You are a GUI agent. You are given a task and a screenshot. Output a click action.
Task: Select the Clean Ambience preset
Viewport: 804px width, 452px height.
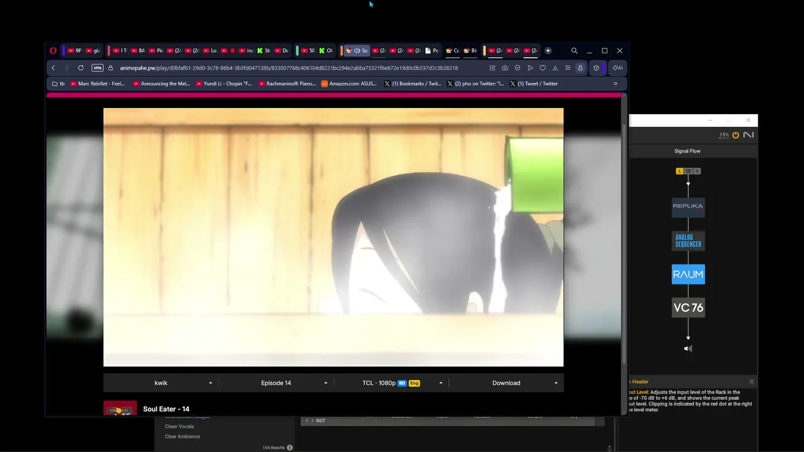click(x=182, y=436)
